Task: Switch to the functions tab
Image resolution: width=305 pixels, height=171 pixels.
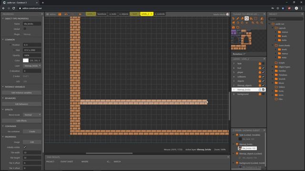Action: [x=102, y=14]
